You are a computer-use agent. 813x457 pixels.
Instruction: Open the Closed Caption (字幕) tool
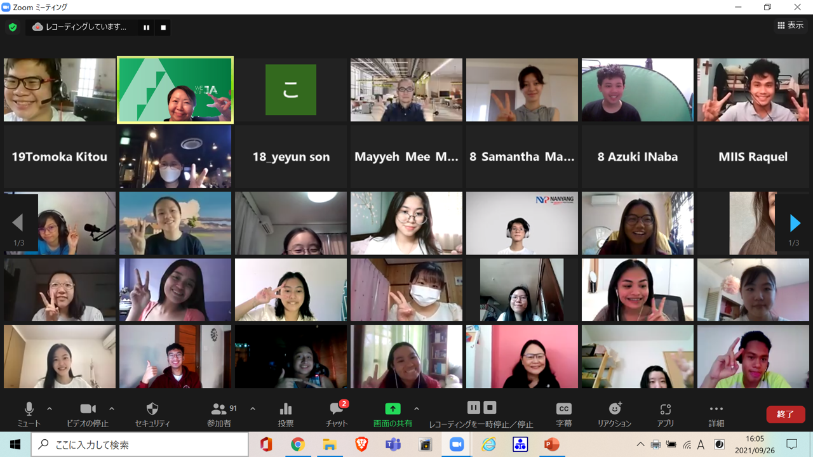(563, 414)
